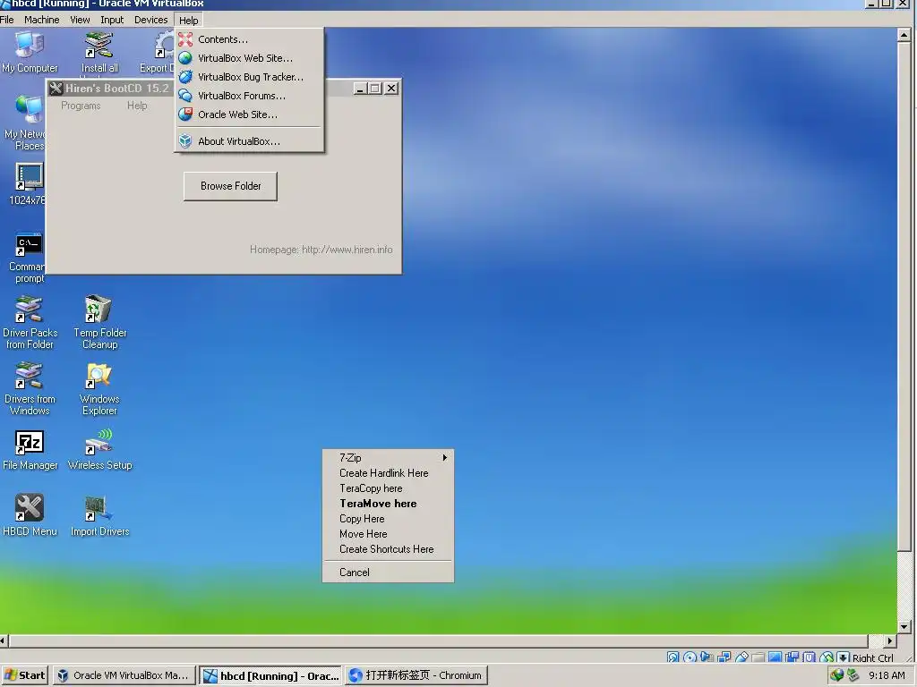Click the Right Ctrl host key label

[x=872, y=657]
